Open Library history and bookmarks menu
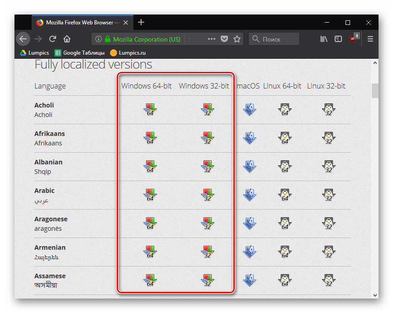Viewport: 393px width, 313px height. 324,39
